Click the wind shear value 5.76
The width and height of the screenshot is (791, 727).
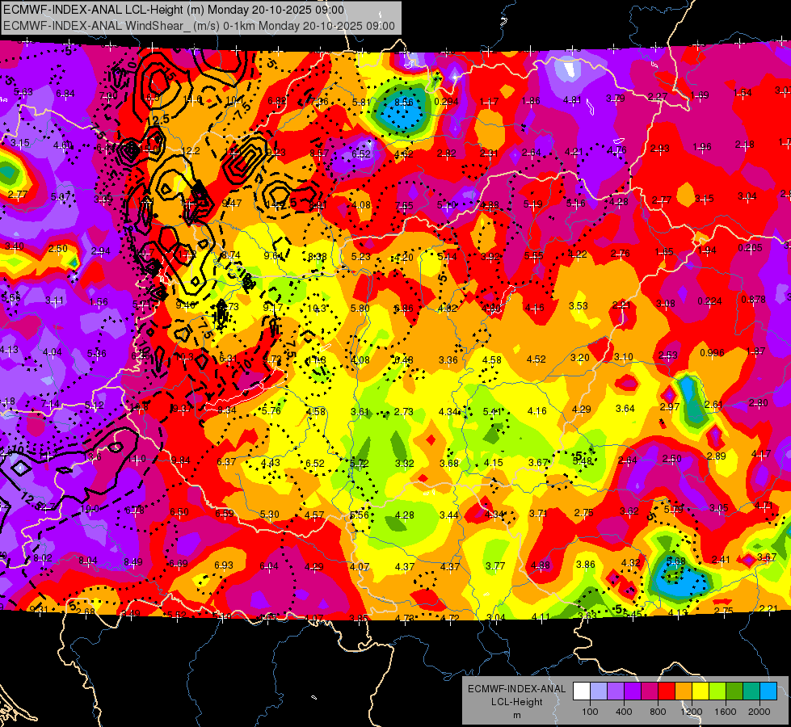271,410
